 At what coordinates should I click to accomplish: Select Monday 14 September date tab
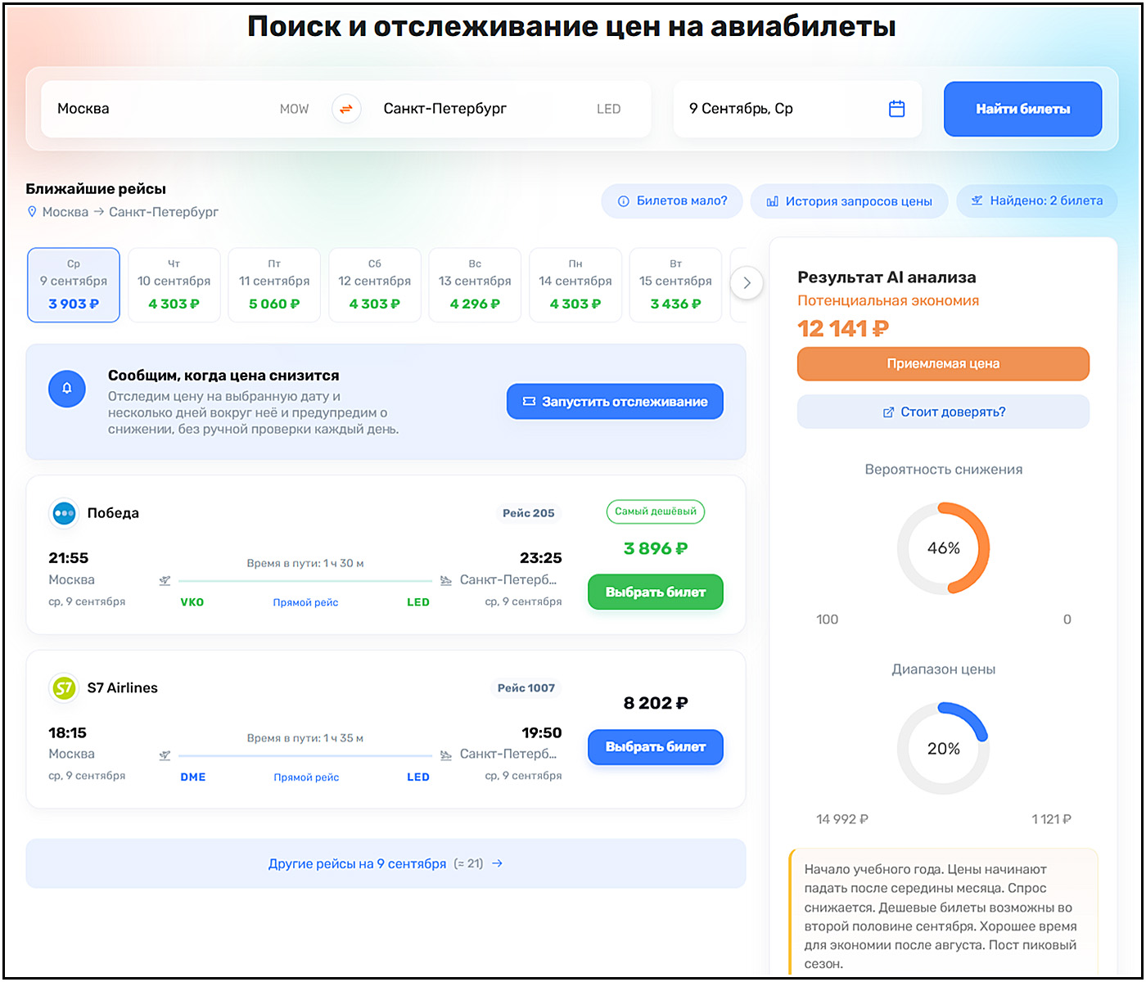coord(575,285)
